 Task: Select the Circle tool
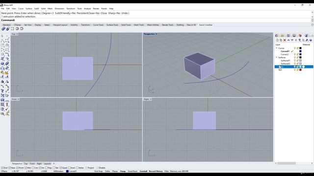tap(2, 45)
